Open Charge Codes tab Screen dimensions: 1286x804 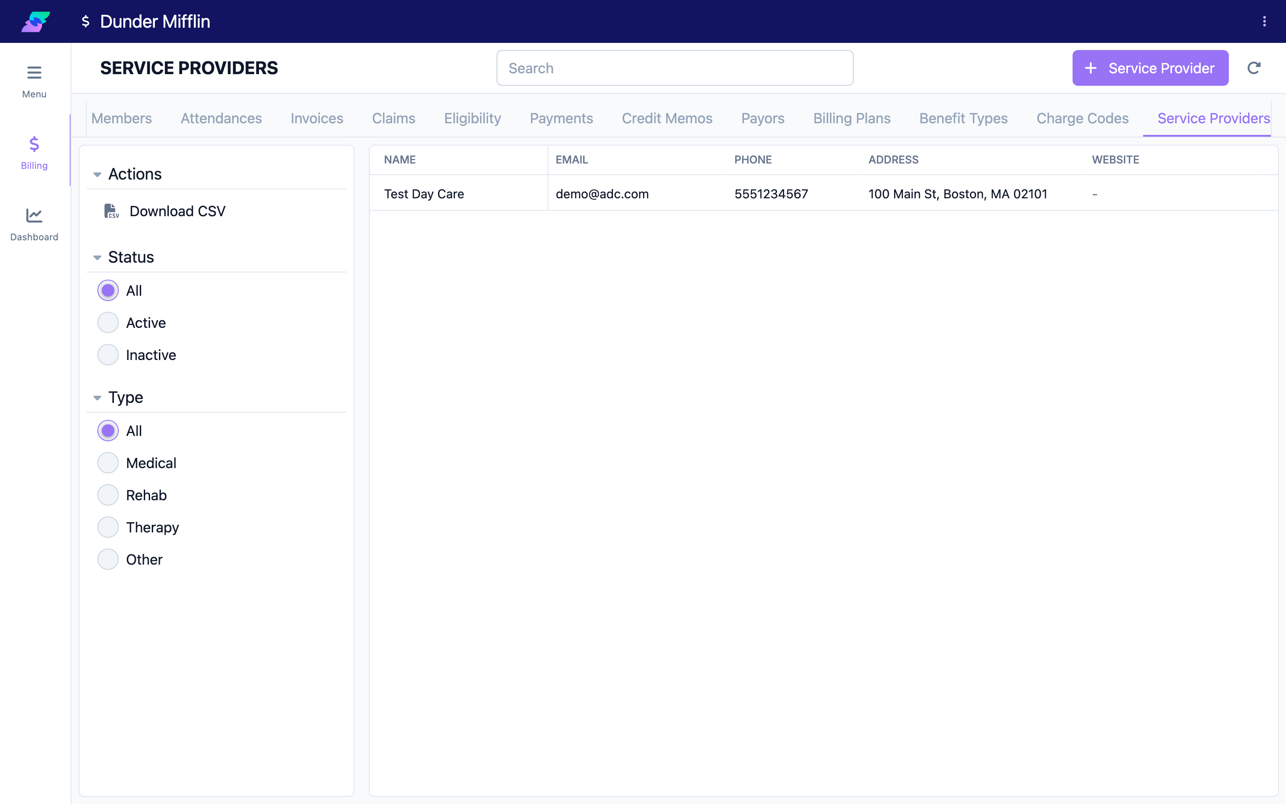[1082, 118]
